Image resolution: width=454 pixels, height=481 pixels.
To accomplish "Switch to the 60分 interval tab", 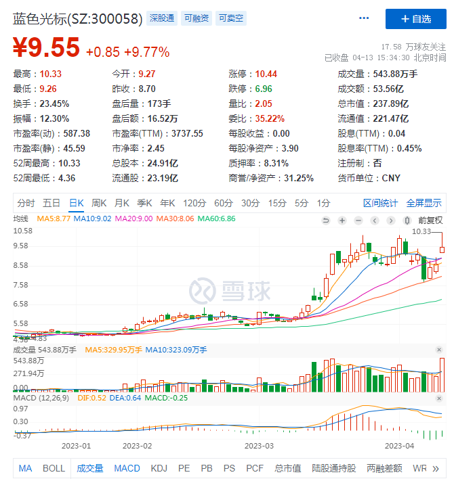I will [224, 203].
